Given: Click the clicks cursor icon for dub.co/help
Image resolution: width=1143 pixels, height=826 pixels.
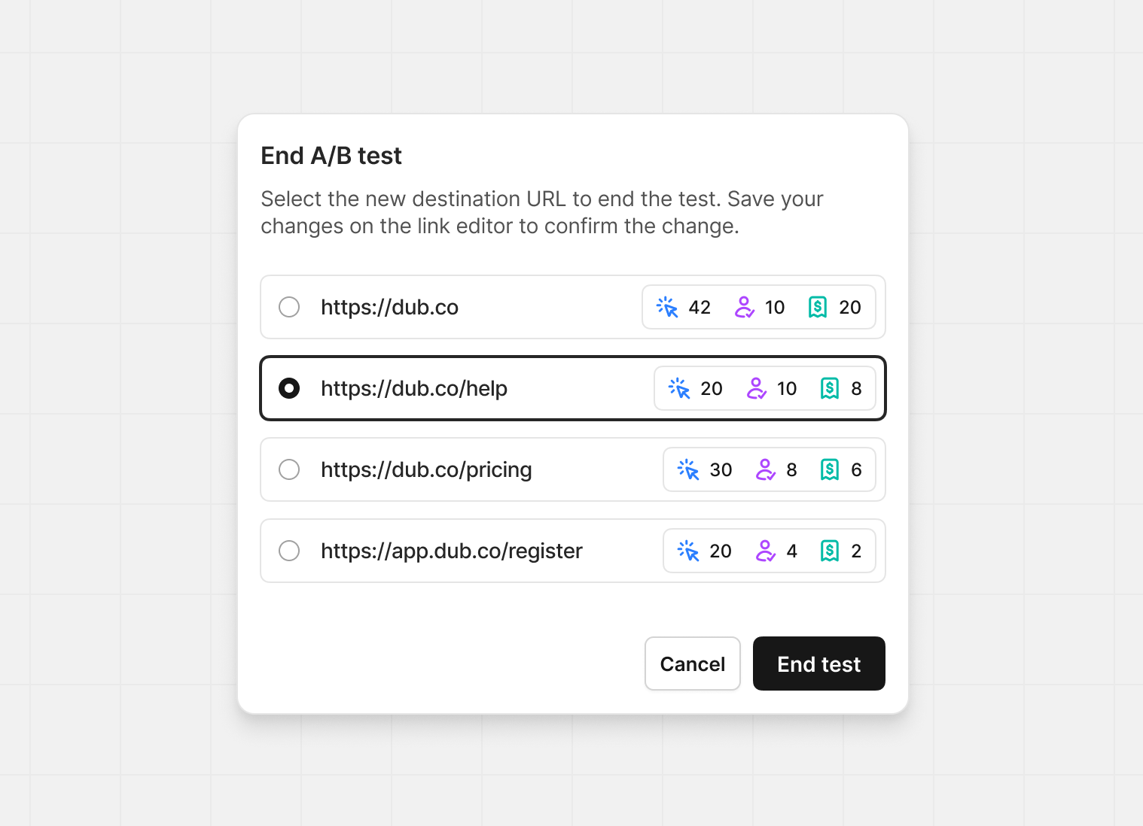Looking at the screenshot, I should click(x=679, y=388).
